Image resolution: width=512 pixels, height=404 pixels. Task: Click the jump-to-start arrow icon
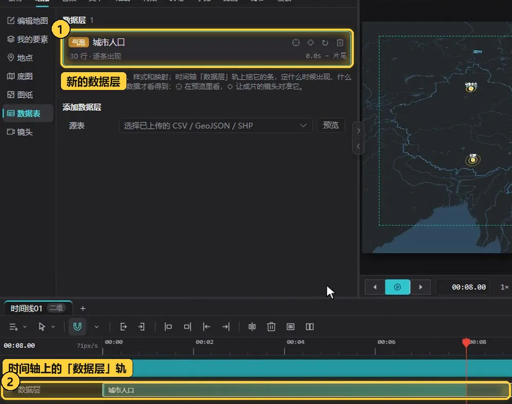point(207,327)
